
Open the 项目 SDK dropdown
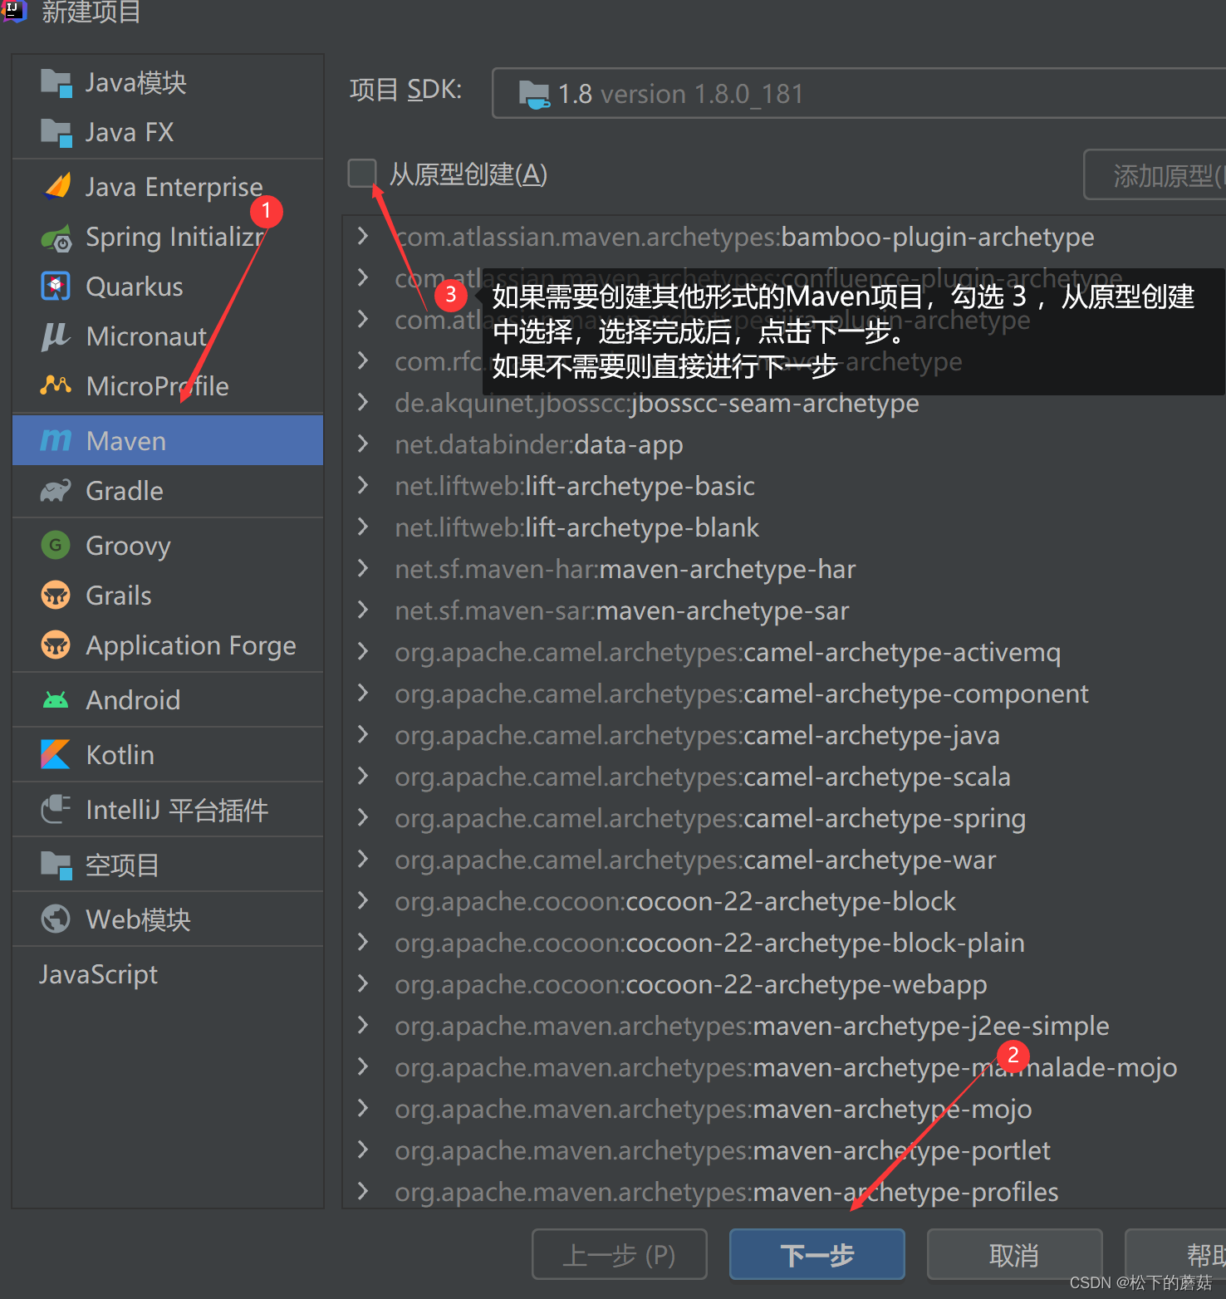coord(859,93)
